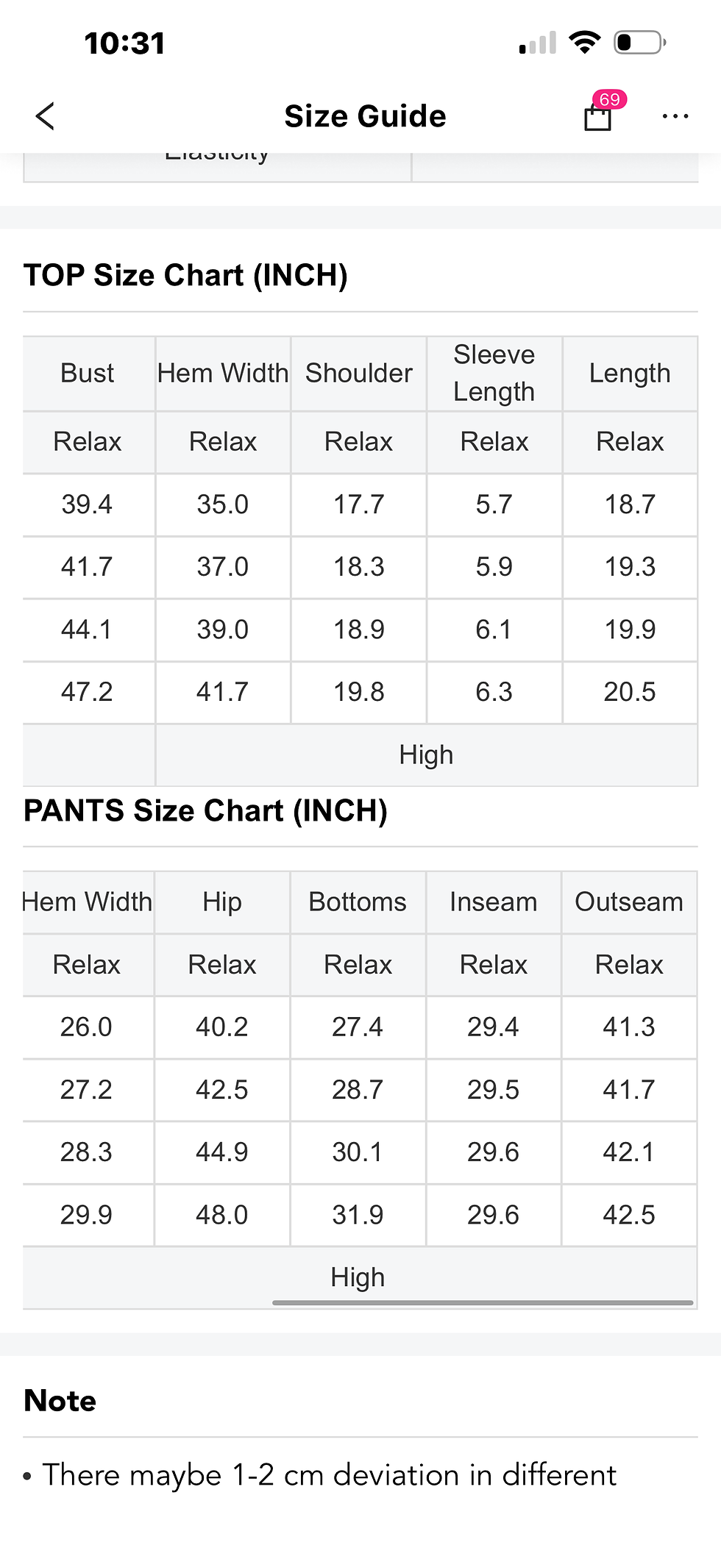Screen dimensions: 721x1559
Task: Tap the PANTS Size Chart (INCH) heading
Action: click(205, 810)
